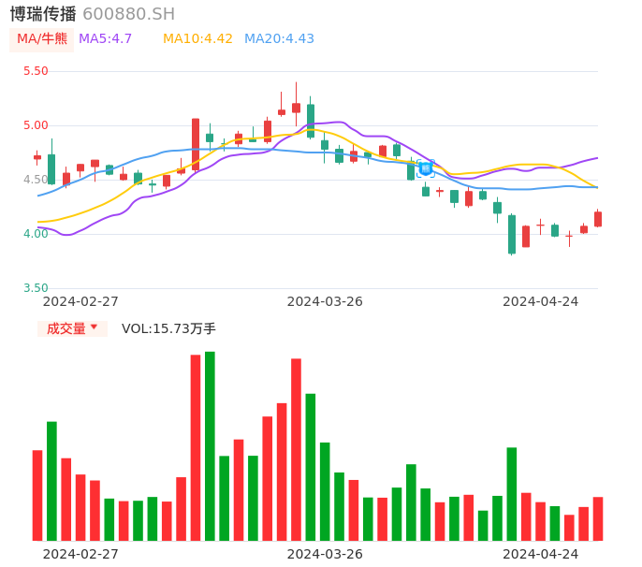The width and height of the screenshot is (642, 567).
Task: Click the stock code 600880.SH
Action: (x=128, y=14)
